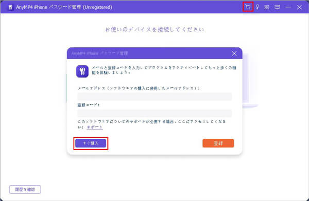Click the 登録コード label text
The height and width of the screenshot is (201, 309).
pyautogui.click(x=89, y=105)
